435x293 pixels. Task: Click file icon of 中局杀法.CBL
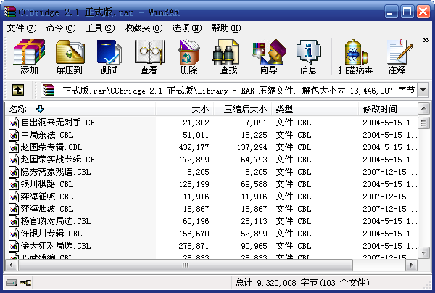[14, 135]
